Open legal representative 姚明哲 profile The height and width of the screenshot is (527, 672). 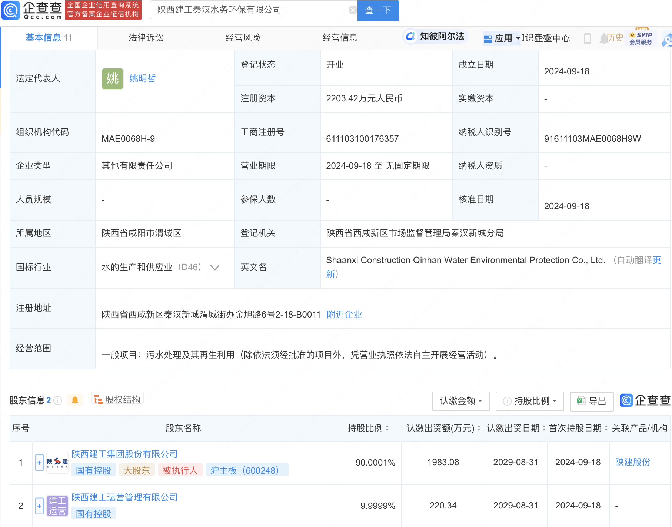(142, 78)
